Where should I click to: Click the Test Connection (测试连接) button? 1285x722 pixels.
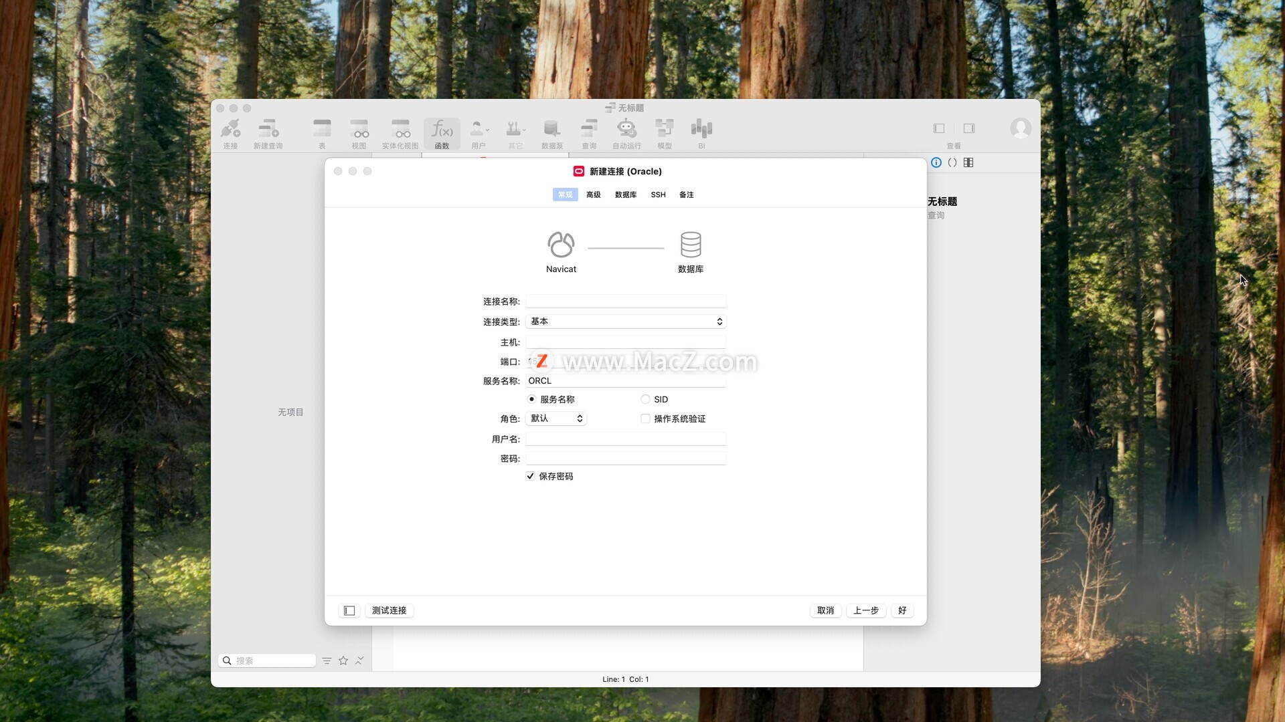tap(389, 610)
